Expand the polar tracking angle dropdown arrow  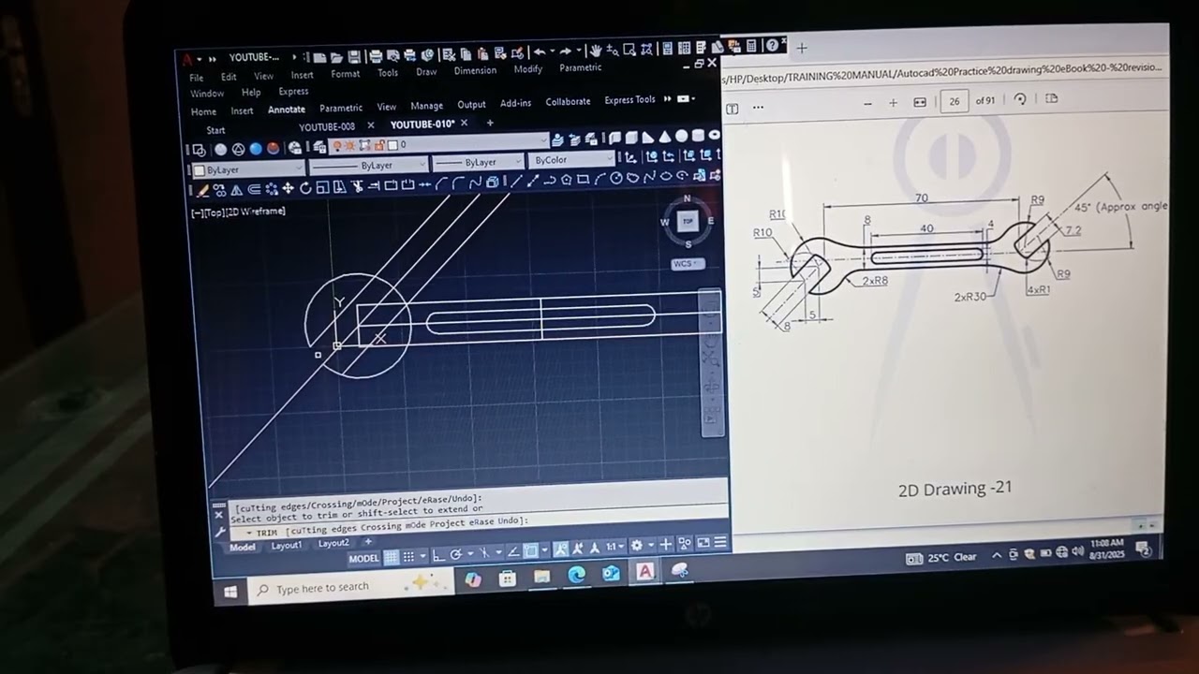[470, 553]
